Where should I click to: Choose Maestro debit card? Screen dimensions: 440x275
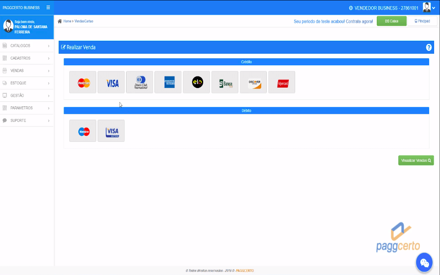point(83,131)
